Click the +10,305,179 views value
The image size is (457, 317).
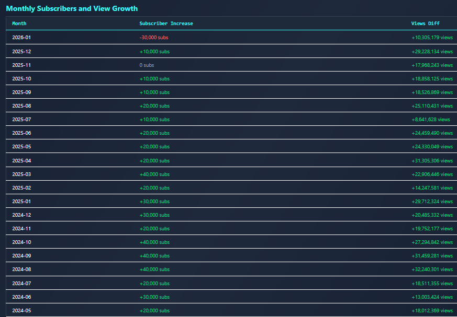click(432, 38)
